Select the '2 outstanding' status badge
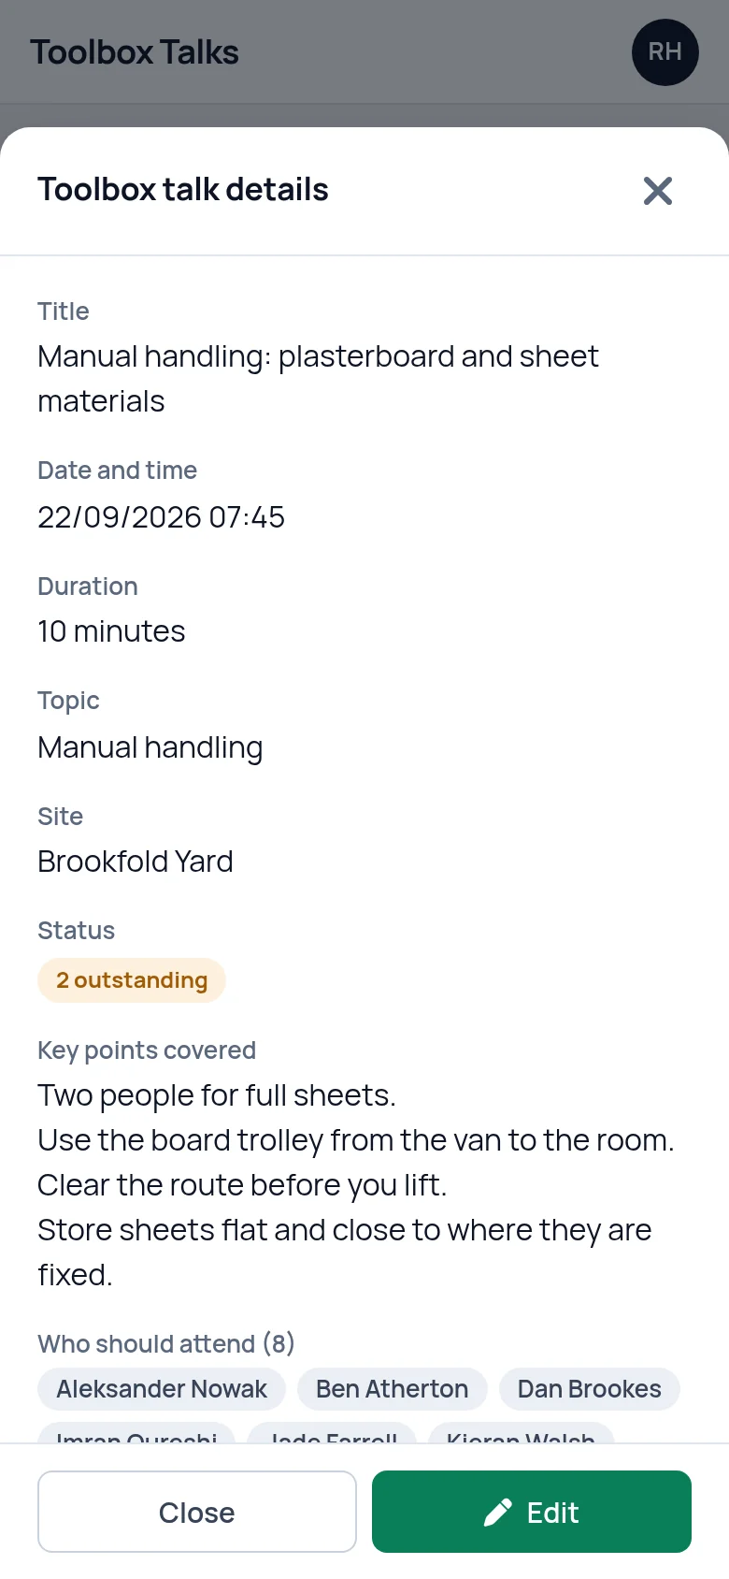Viewport: 729px width, 1579px height. point(132,980)
